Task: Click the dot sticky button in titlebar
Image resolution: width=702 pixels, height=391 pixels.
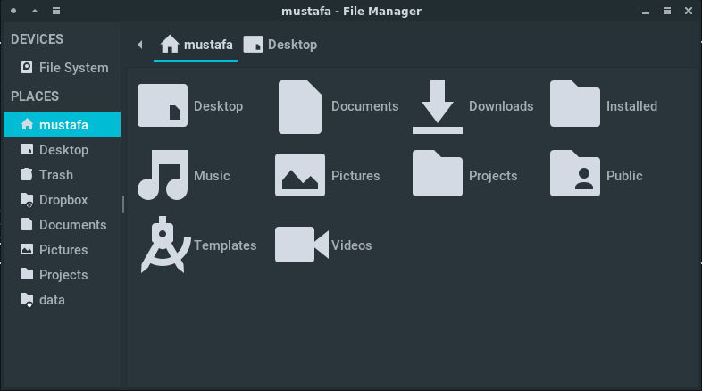Action: click(13, 11)
